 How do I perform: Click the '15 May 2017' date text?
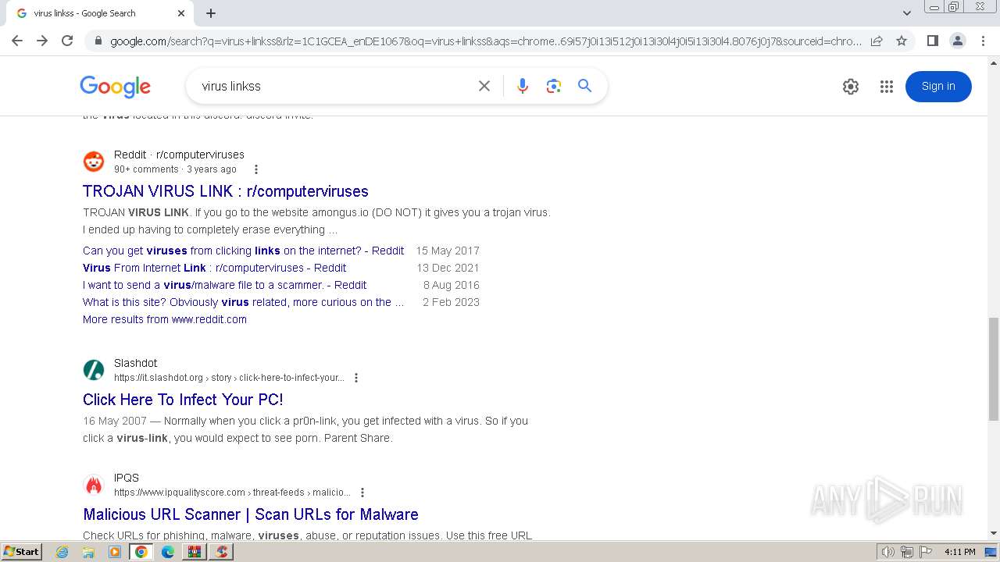(x=448, y=251)
